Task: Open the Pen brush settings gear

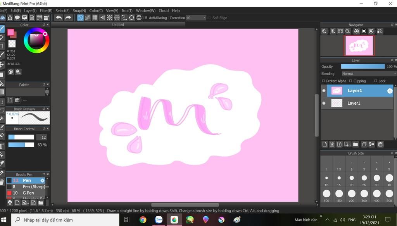Action: 42,180
